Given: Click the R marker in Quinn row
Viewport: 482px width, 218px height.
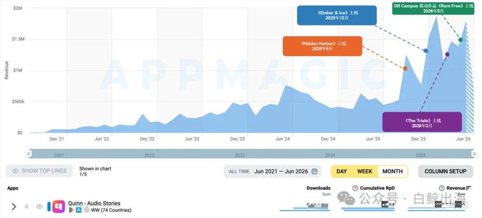Looking at the screenshot, I should (x=27, y=207).
